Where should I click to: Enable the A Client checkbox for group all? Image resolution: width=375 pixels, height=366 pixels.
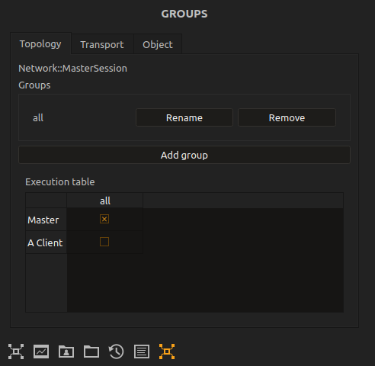pos(104,242)
